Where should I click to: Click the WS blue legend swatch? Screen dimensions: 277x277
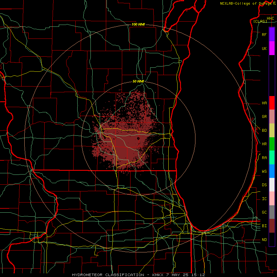click(x=272, y=171)
